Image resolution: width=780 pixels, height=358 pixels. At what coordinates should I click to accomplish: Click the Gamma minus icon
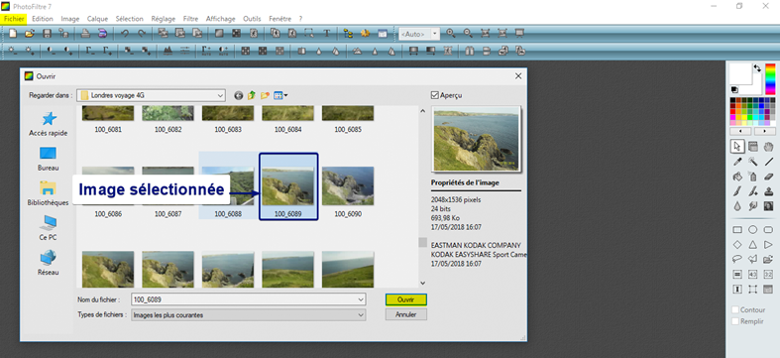point(90,51)
